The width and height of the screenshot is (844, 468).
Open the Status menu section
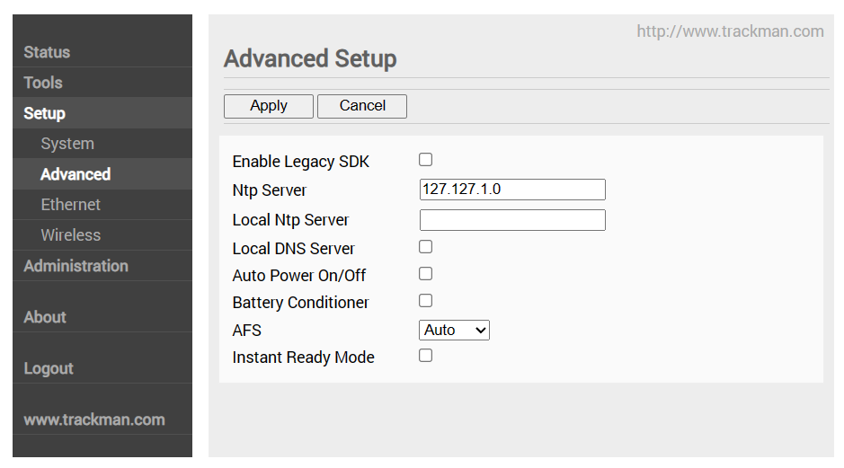[47, 52]
